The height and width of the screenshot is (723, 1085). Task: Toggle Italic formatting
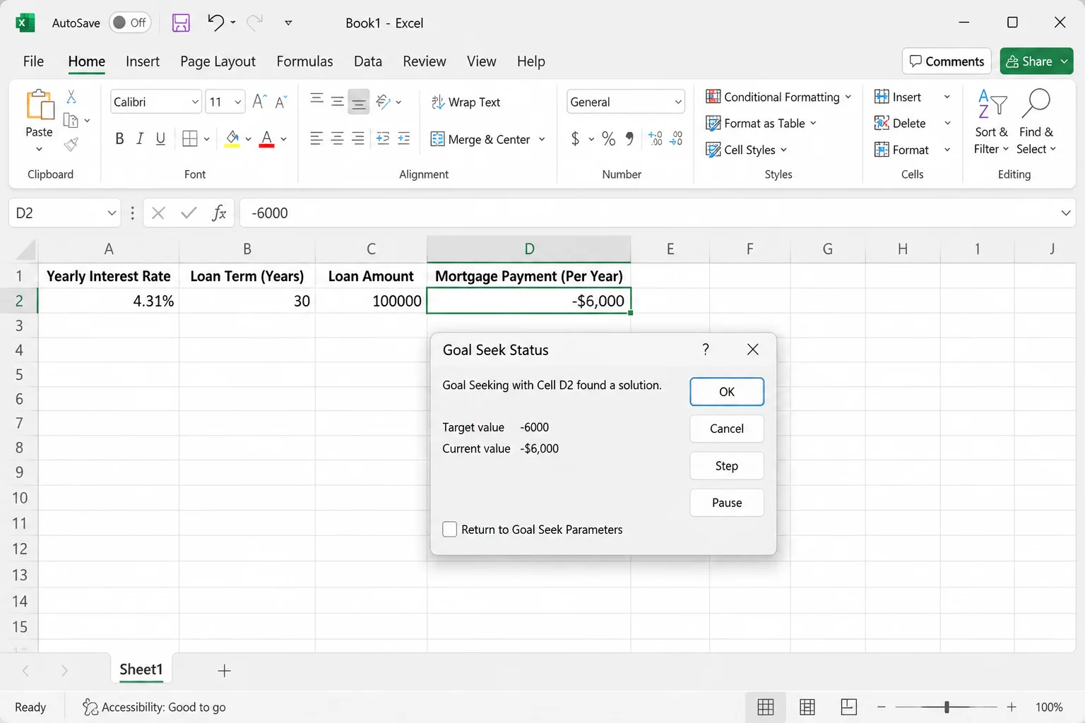(x=140, y=138)
